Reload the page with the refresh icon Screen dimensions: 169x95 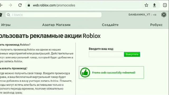click(x=20, y=5)
